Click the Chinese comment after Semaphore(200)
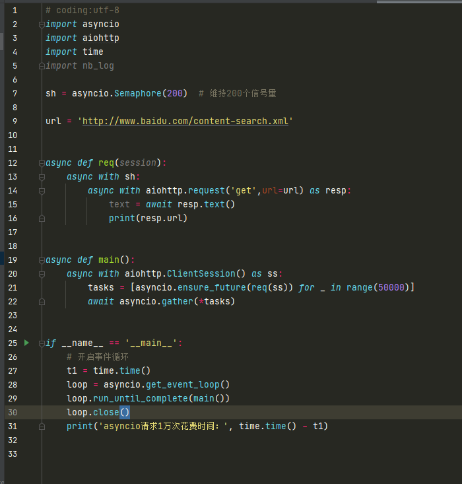This screenshot has width=462, height=484. (x=238, y=93)
